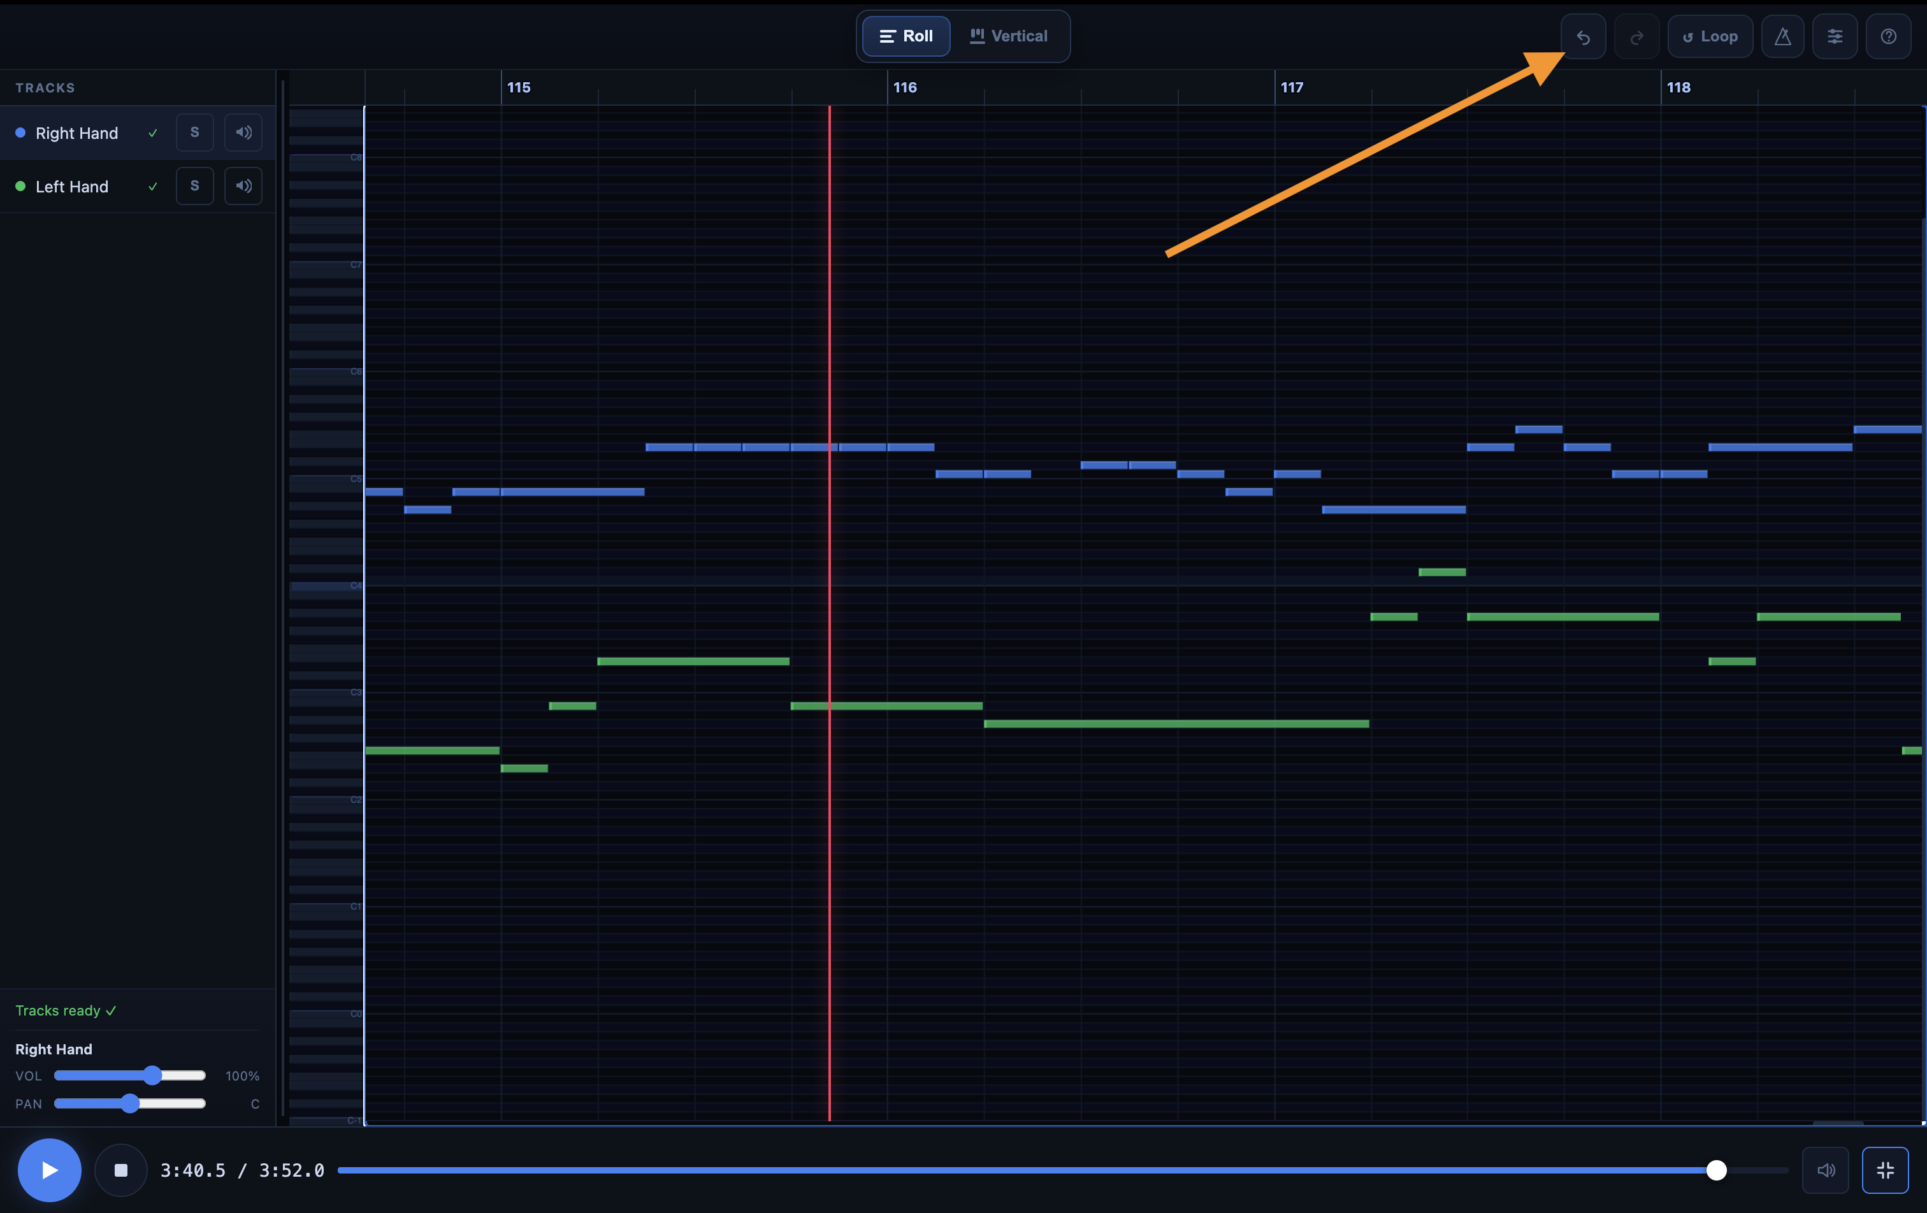Exit fullscreen using the collapse icon
The height and width of the screenshot is (1213, 1927).
click(1884, 1170)
